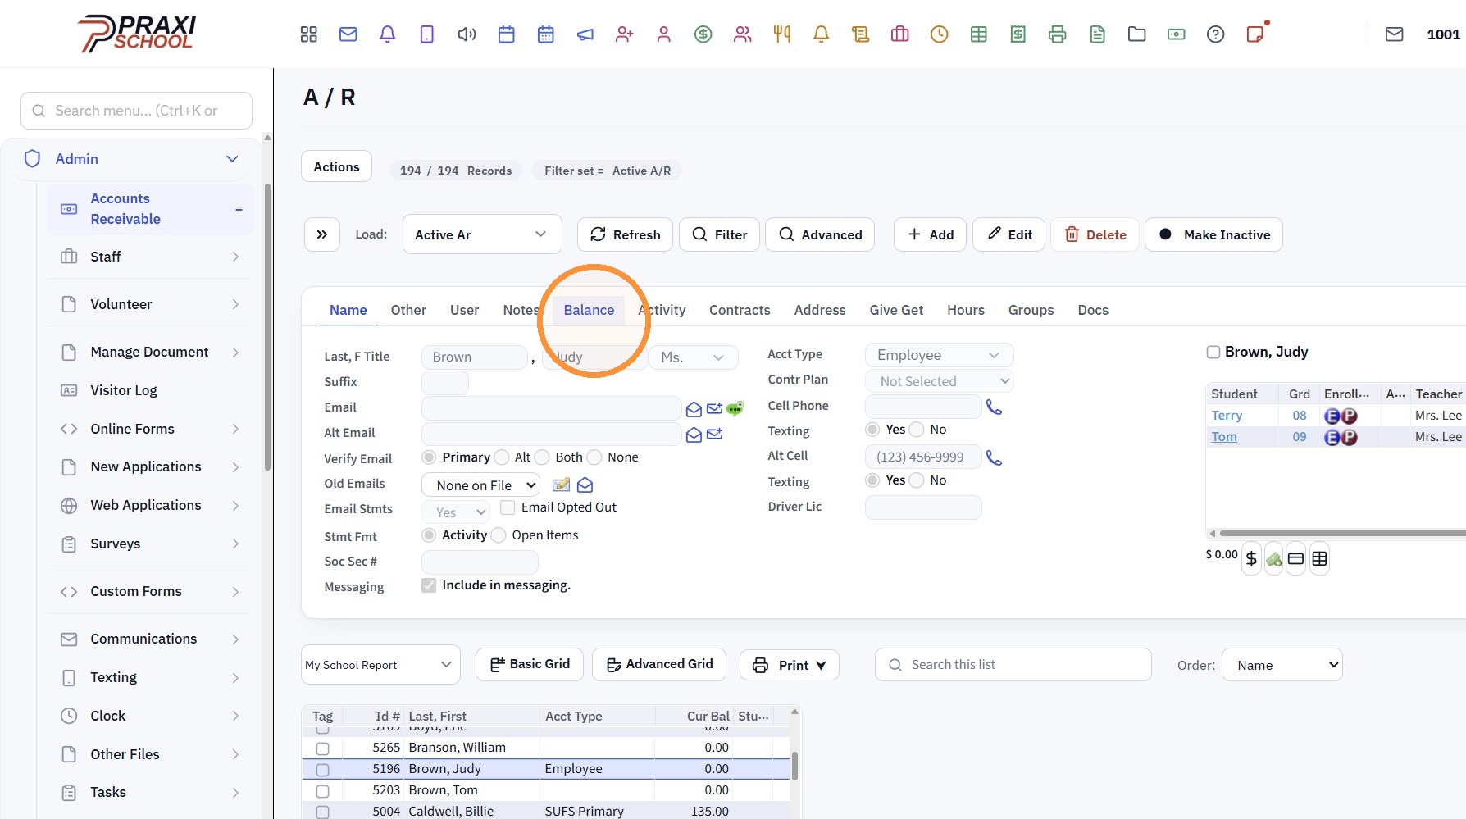Open the Ms. title dropdown
The height and width of the screenshot is (819, 1466).
pyautogui.click(x=694, y=357)
